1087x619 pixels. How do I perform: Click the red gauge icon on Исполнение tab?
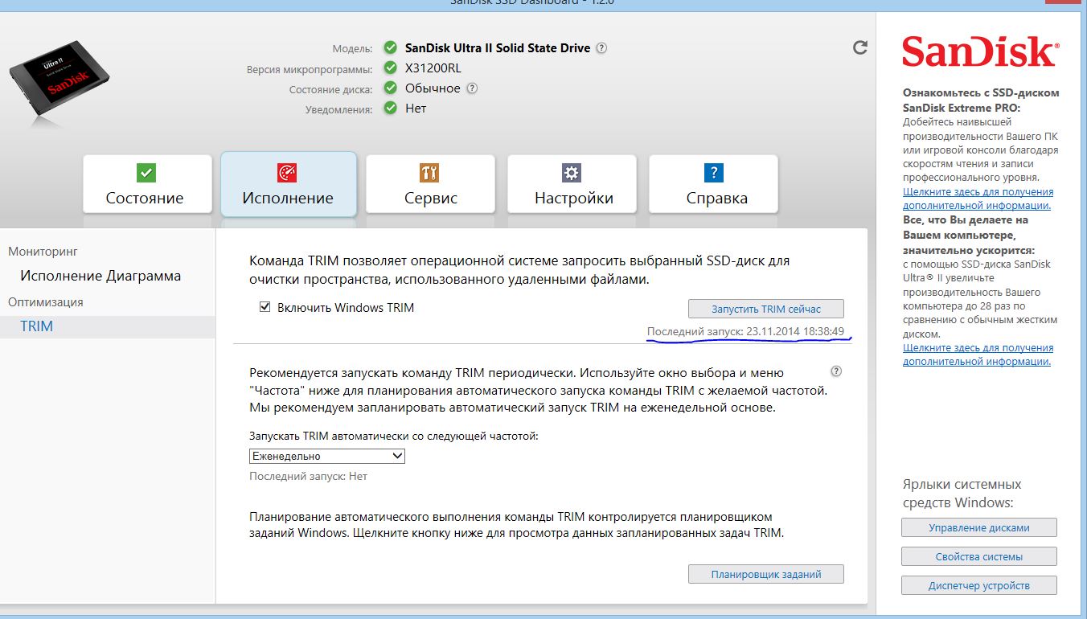287,172
